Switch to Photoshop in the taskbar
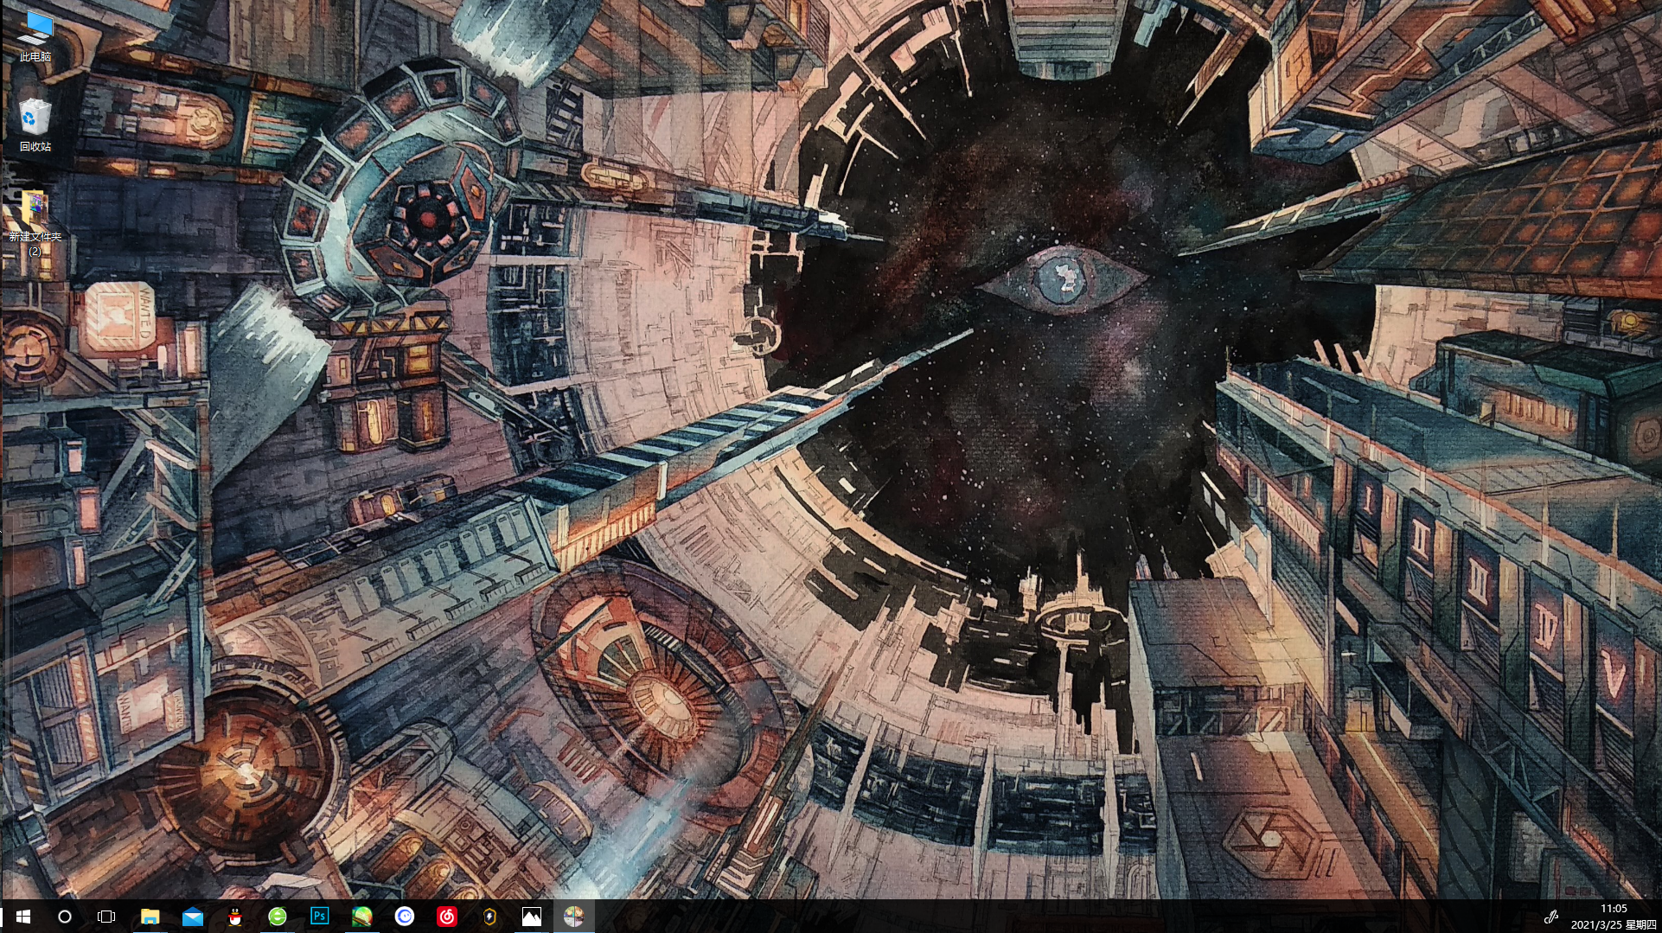The height and width of the screenshot is (933, 1662). [x=319, y=917]
